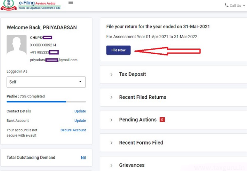Expand the Recent Forms Filed chevron

pos(111,143)
